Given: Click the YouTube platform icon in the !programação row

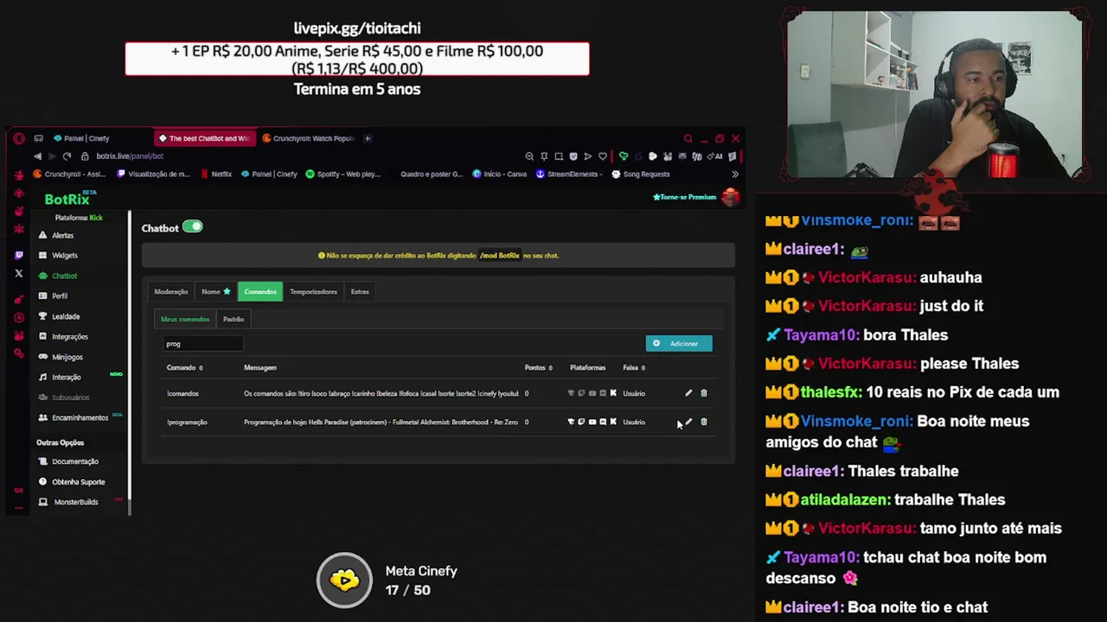Looking at the screenshot, I should point(592,422).
